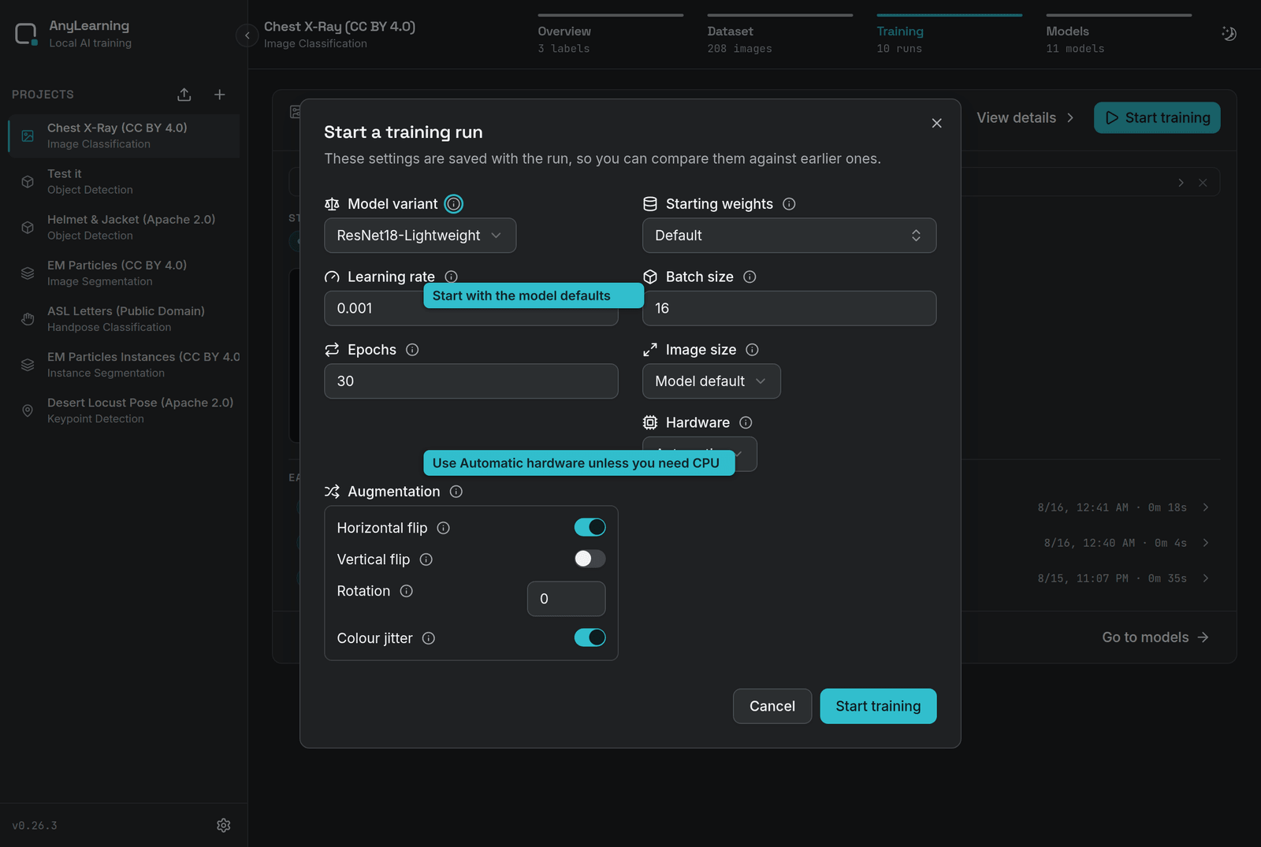Enable the Vertical flip switch
Screen dimensions: 1261x847
(590, 559)
